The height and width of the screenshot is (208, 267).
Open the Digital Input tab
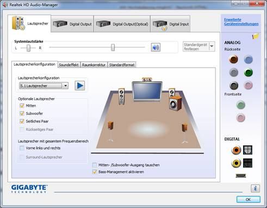pos(170,24)
